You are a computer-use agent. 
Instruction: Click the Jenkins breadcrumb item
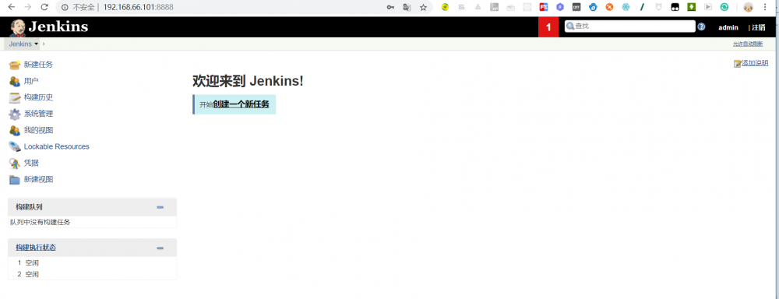[20, 44]
